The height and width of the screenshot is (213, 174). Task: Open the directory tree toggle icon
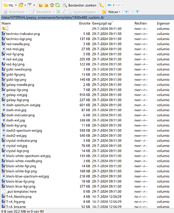pyautogui.click(x=101, y=6)
